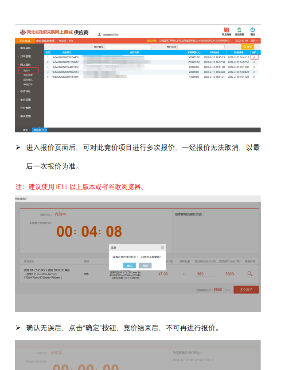Click the 竞价名称 search input field
The width and height of the screenshot is (281, 370).
tap(201, 47)
